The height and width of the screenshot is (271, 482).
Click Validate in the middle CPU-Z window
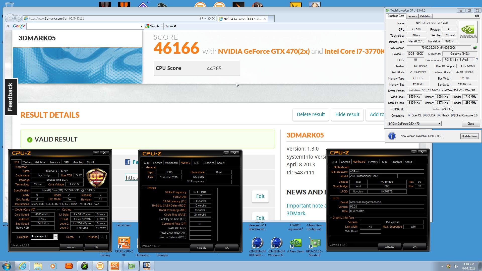click(x=202, y=248)
